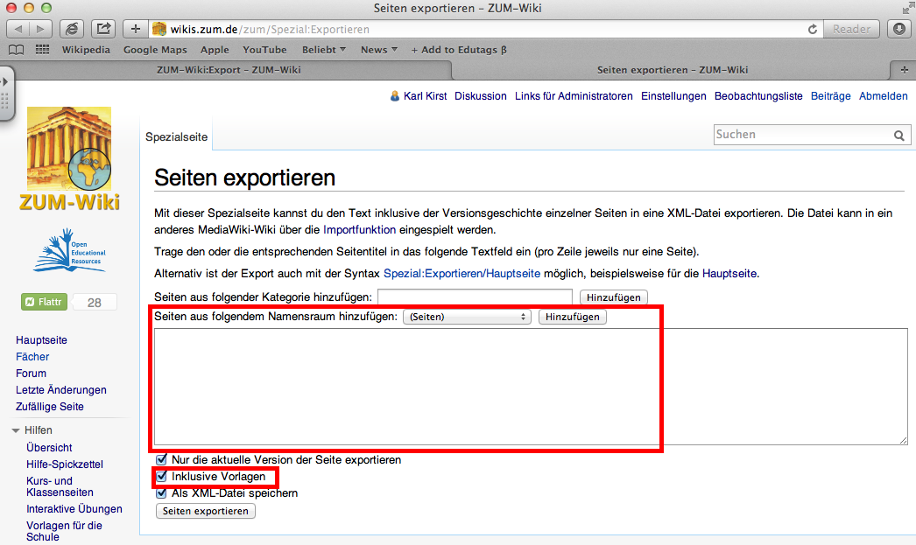The image size is (916, 545).
Task: Open the Safari downloads icon
Action: point(899,29)
